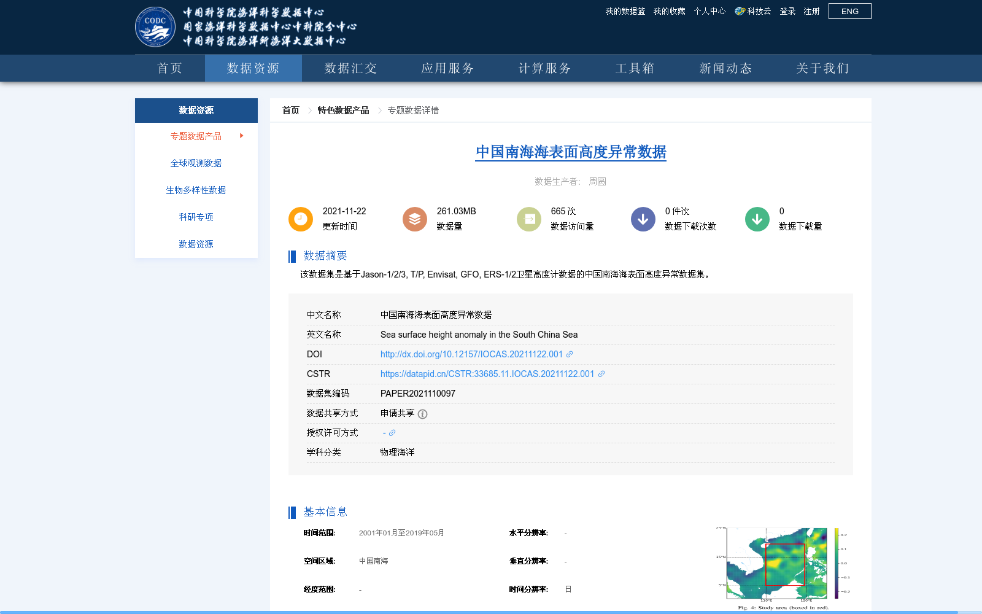The image size is (982, 614).
Task: Click the layered data-volume icon
Action: pyautogui.click(x=415, y=219)
